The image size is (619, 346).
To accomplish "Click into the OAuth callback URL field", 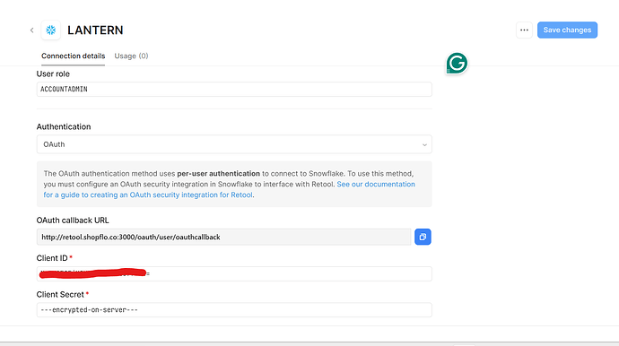I will pyautogui.click(x=224, y=237).
